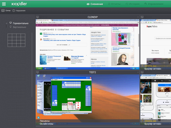This screenshot has height=128, width=171.
Task: Click the document icon beside Отчеты
Action: pos(109,4)
